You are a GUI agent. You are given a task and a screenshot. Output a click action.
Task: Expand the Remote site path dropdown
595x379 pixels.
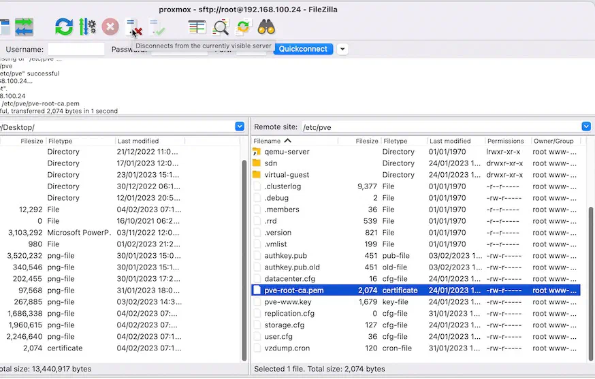(586, 127)
